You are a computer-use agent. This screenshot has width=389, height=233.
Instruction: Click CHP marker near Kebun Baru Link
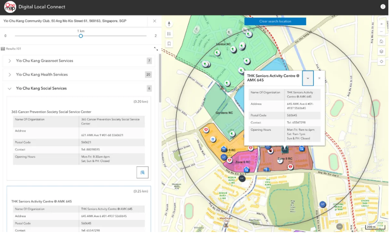(242, 178)
